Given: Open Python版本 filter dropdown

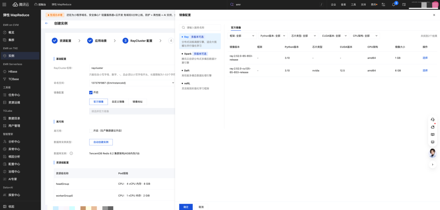Looking at the screenshot, I should point(273,35).
